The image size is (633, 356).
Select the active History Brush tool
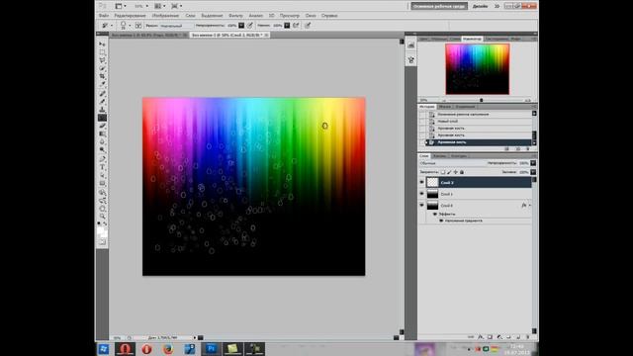(103, 118)
